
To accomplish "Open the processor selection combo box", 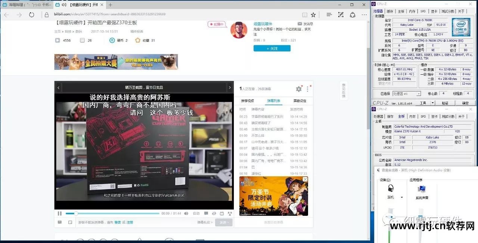I will coord(407,94).
